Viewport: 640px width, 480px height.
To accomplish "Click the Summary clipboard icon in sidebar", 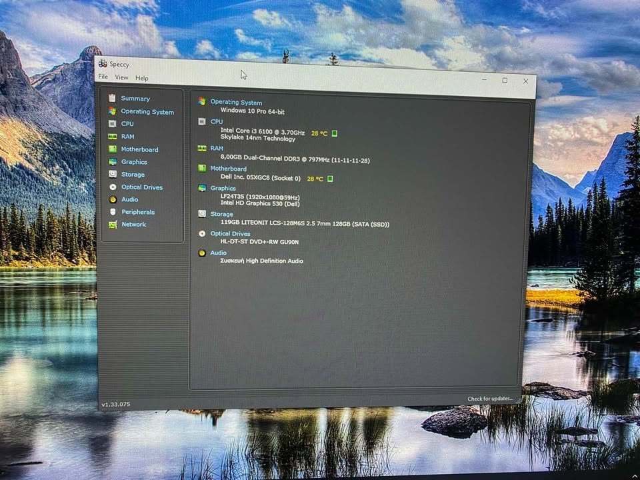I will 112,98.
